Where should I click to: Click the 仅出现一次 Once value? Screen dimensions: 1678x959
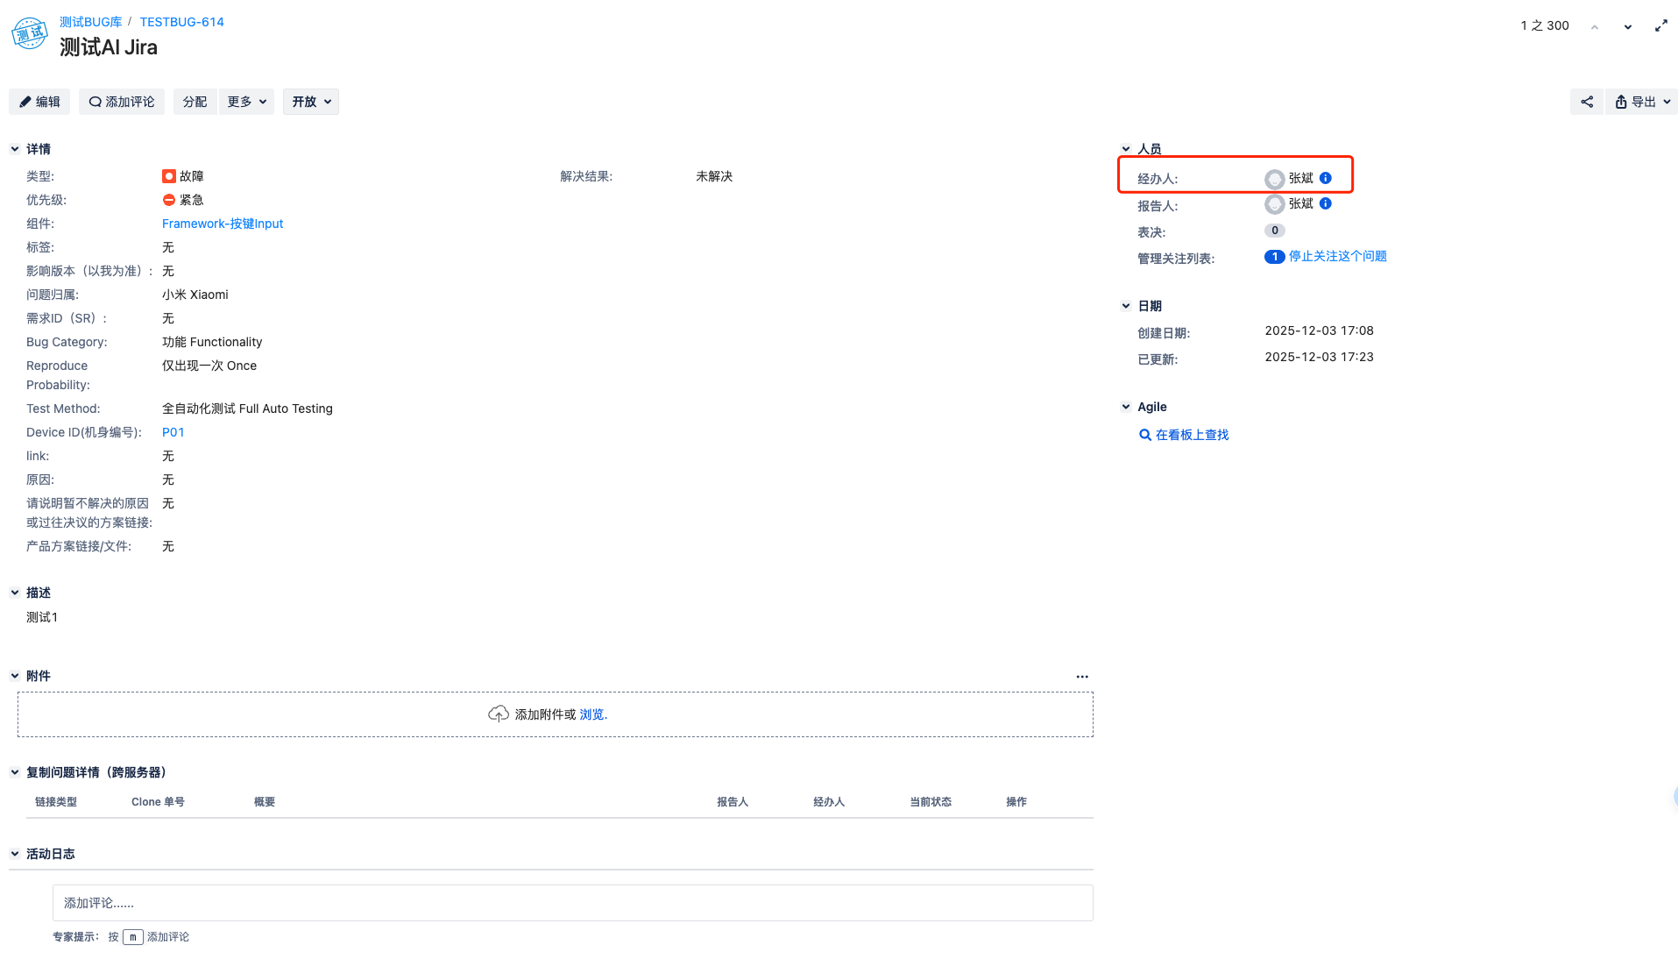pyautogui.click(x=209, y=366)
